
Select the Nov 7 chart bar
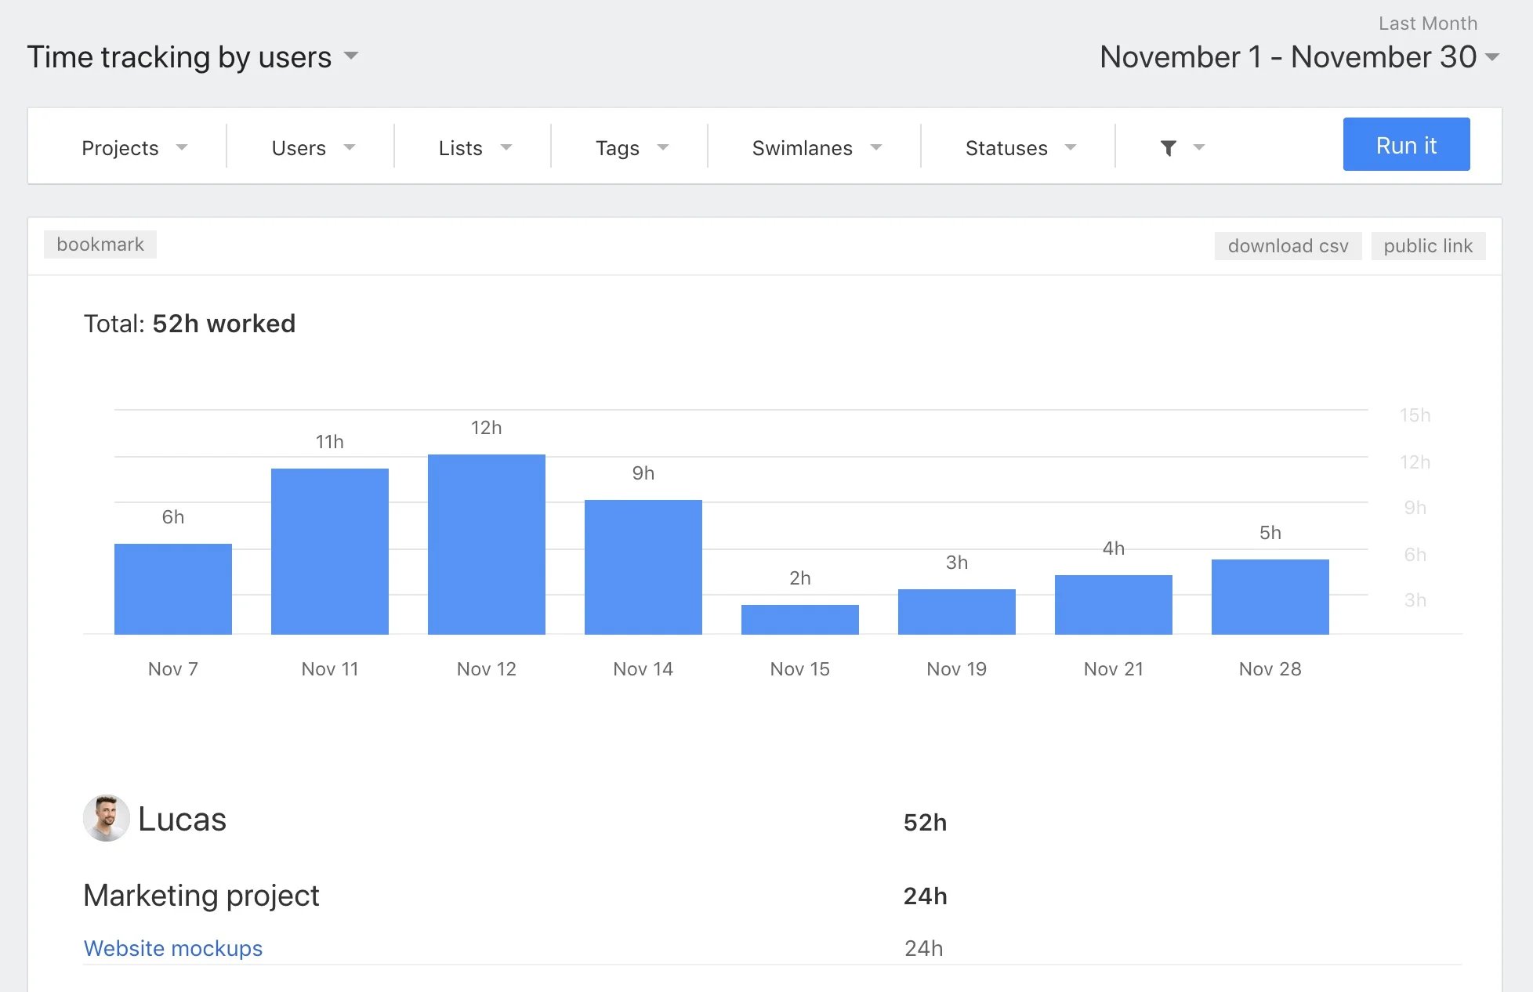tap(173, 589)
